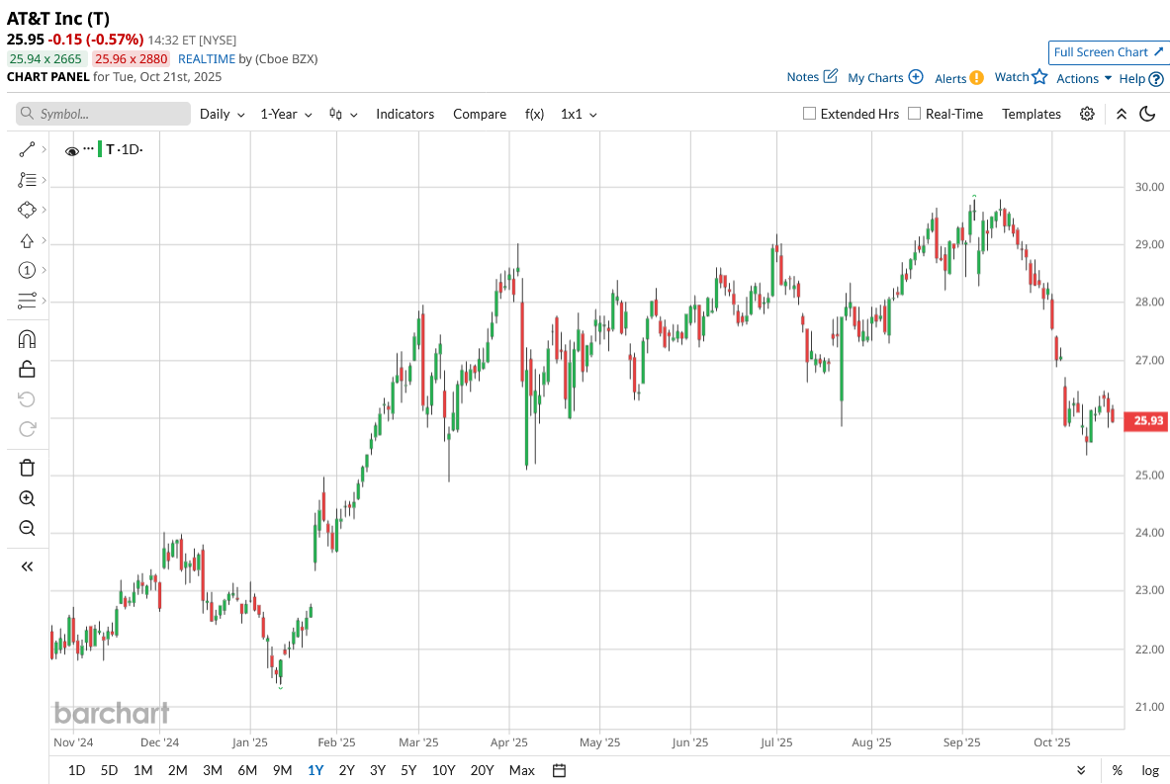
Task: Select the 6M time range
Action: pos(247,770)
